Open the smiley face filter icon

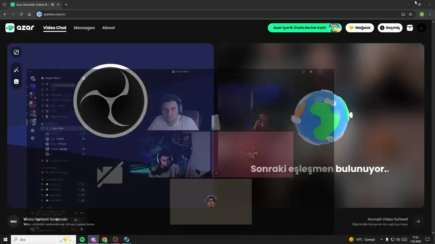[x=16, y=82]
